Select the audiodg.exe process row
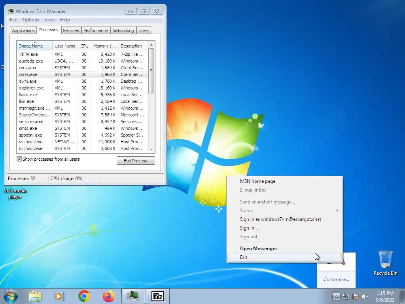The width and height of the screenshot is (405, 304). coord(82,61)
